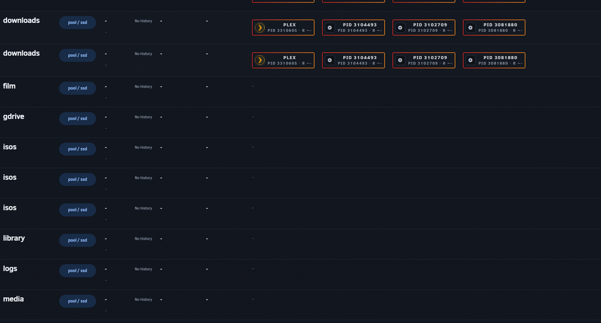Open the film share name
This screenshot has width=601, height=323.
[x=9, y=86]
